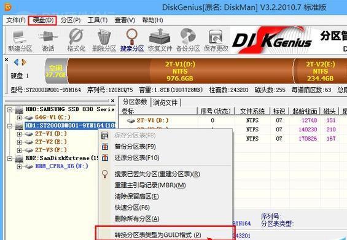Click the 保存分区表 menu icon
This screenshot has width=347, height=240.
[x=105, y=136]
